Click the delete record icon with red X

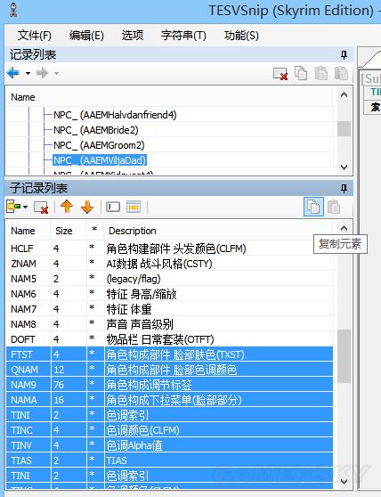click(x=280, y=74)
